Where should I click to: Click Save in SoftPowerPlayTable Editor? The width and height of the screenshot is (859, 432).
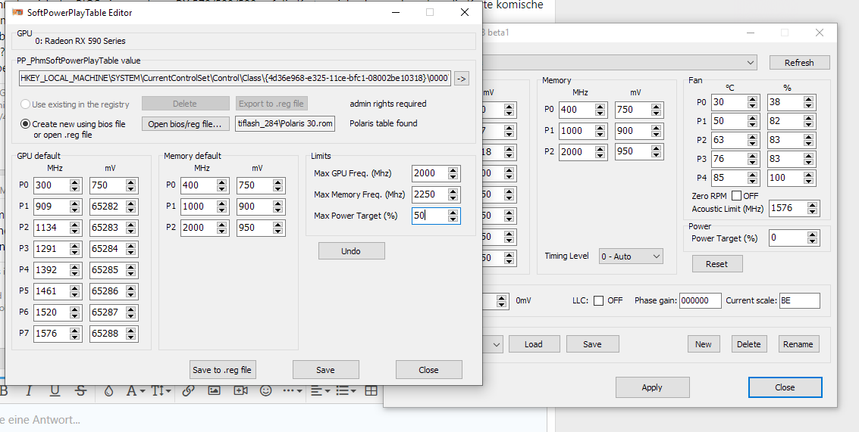(325, 370)
